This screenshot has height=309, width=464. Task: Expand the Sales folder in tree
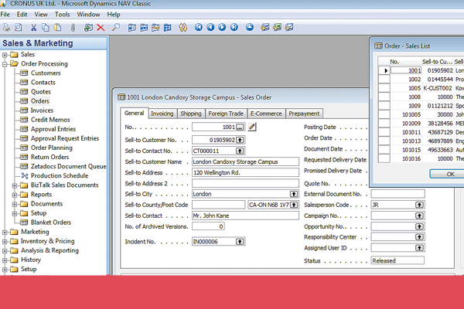point(5,55)
